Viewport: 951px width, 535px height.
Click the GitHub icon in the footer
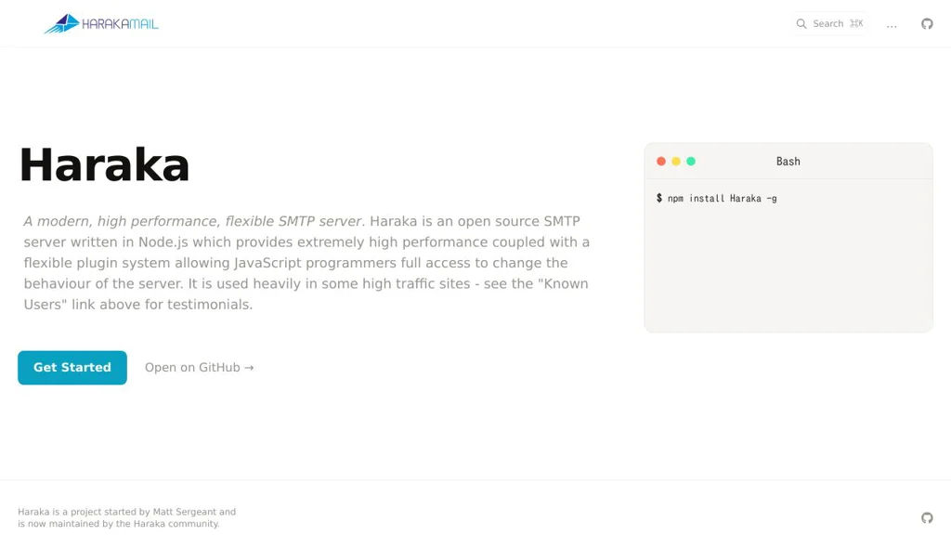927,517
